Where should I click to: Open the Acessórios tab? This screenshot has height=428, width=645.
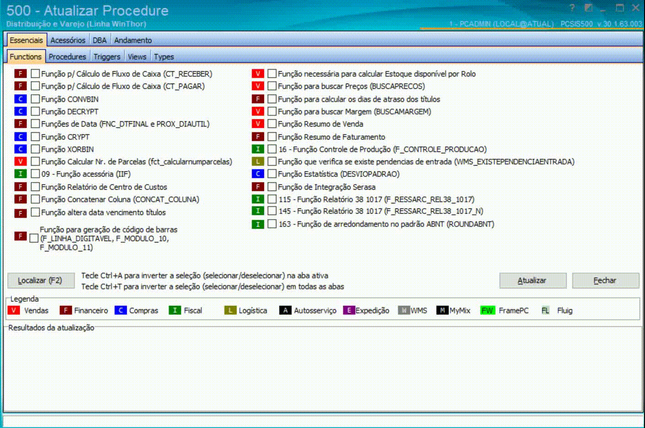click(68, 40)
